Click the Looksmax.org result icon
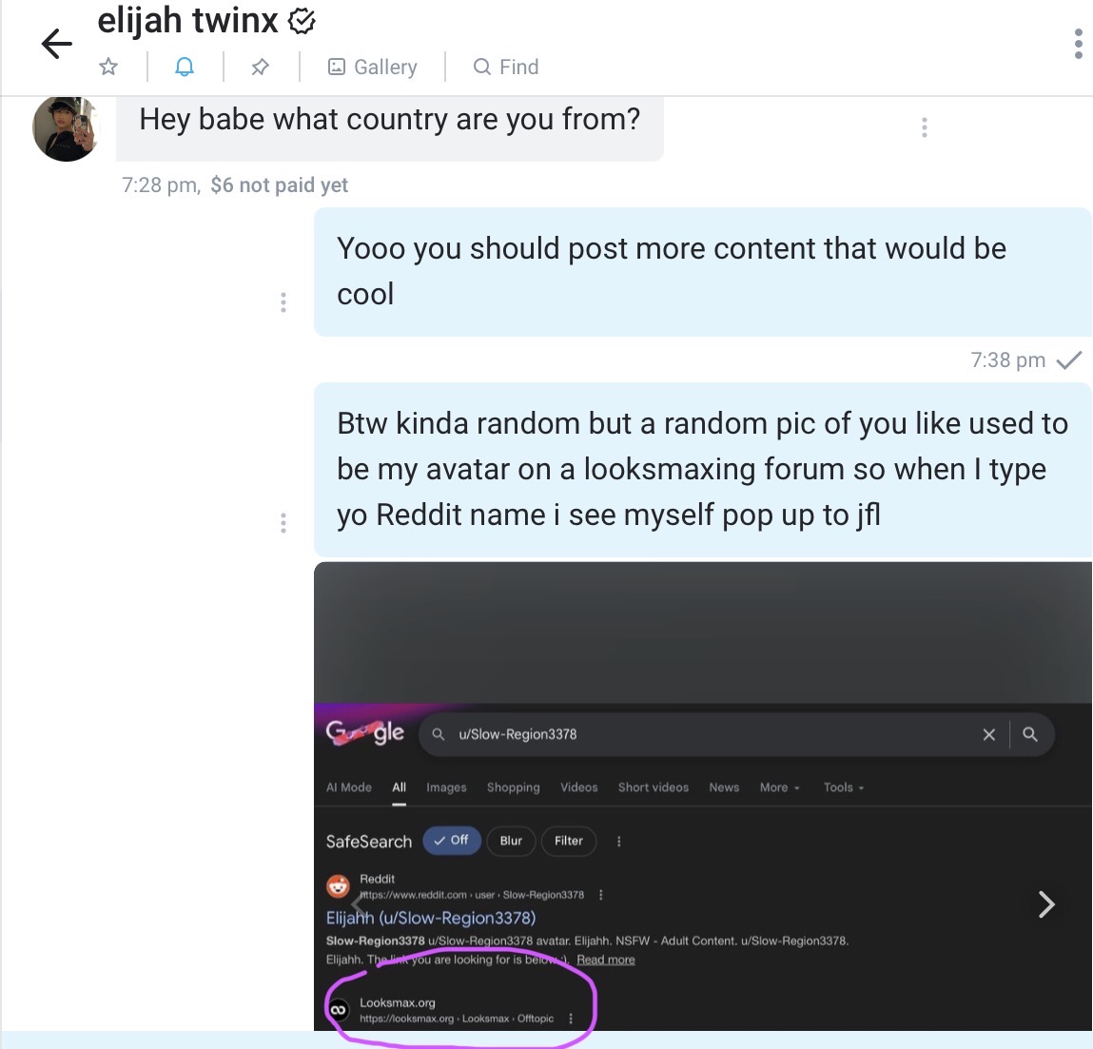 pyautogui.click(x=338, y=1010)
